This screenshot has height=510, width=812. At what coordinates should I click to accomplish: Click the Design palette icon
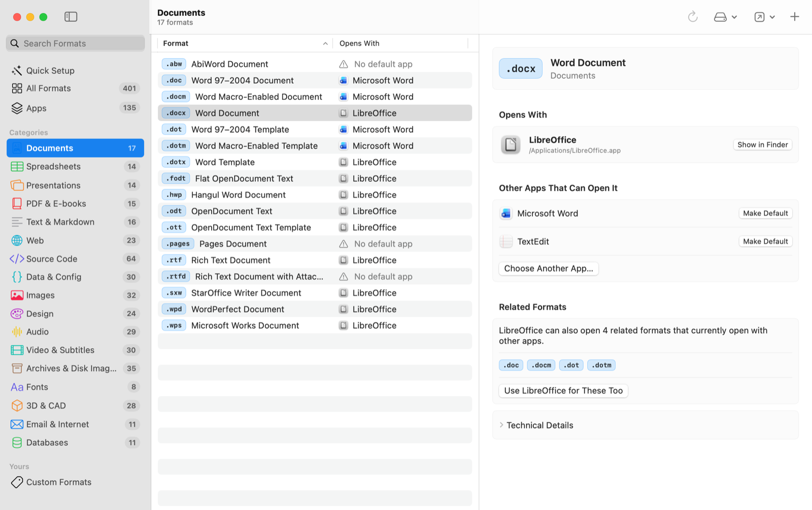coord(17,314)
